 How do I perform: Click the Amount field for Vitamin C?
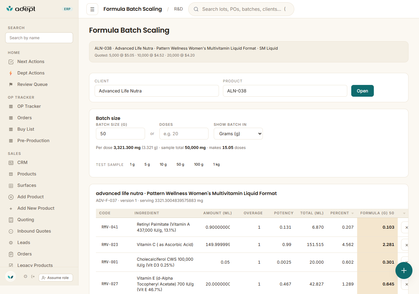(x=217, y=245)
